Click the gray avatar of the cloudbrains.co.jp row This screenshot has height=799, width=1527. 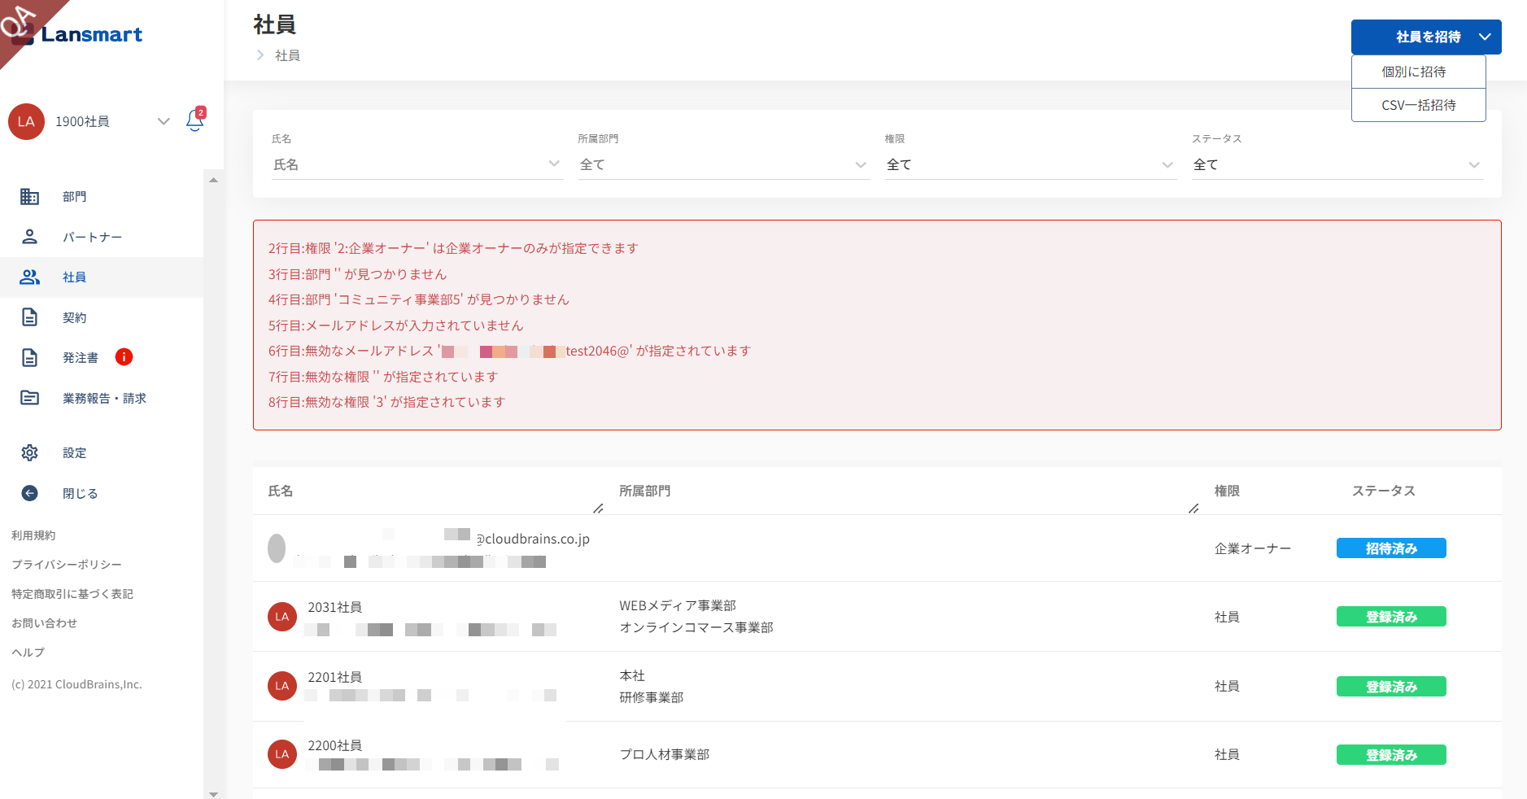pyautogui.click(x=277, y=548)
